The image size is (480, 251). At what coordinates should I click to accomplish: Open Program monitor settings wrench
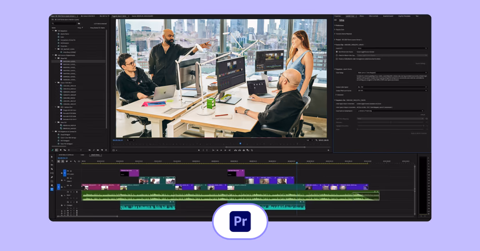coord(317,140)
